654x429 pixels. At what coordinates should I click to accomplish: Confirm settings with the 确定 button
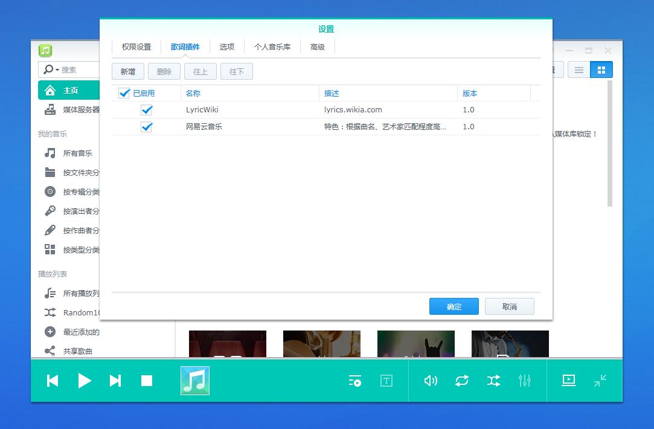point(454,306)
